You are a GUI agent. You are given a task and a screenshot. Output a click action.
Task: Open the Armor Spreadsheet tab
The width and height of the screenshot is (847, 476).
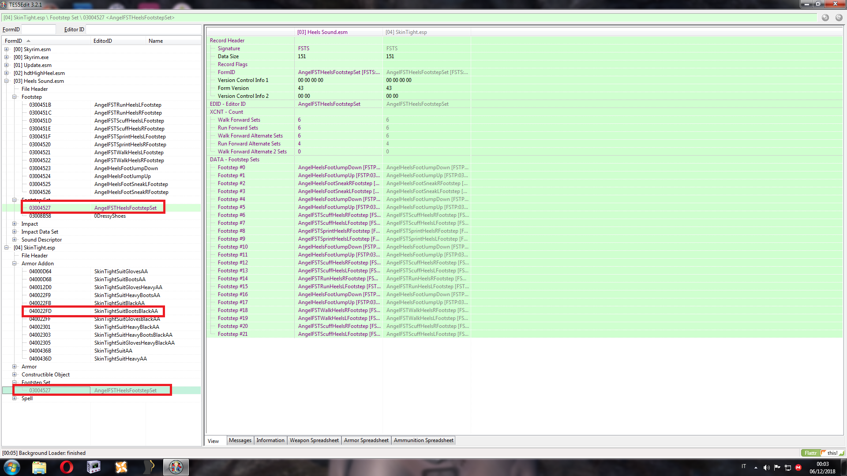tap(366, 440)
